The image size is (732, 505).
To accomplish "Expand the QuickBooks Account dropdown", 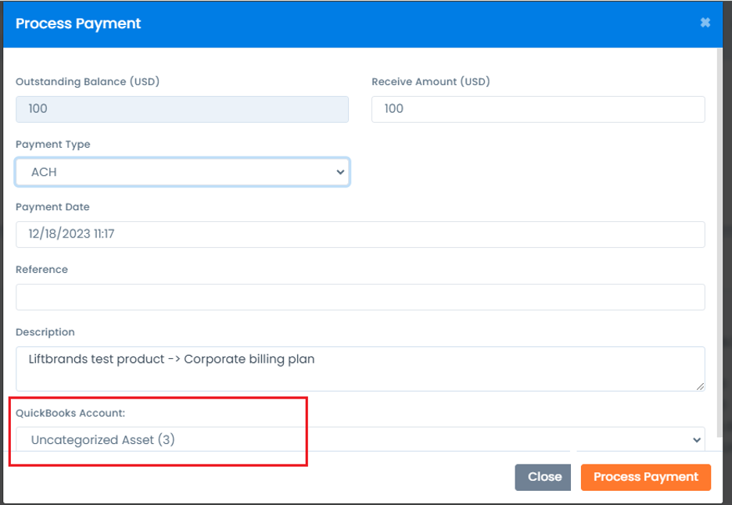I will (361, 439).
